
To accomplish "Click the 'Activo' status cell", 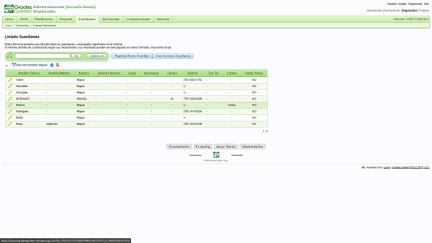I will pyautogui.click(x=232, y=105).
